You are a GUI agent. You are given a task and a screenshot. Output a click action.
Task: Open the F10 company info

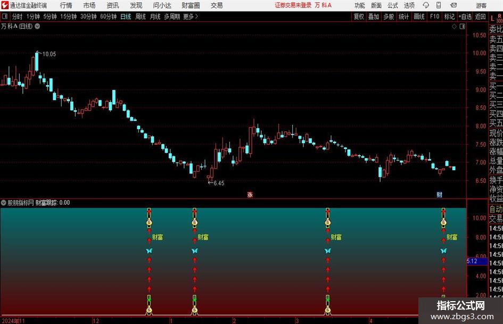[435, 16]
